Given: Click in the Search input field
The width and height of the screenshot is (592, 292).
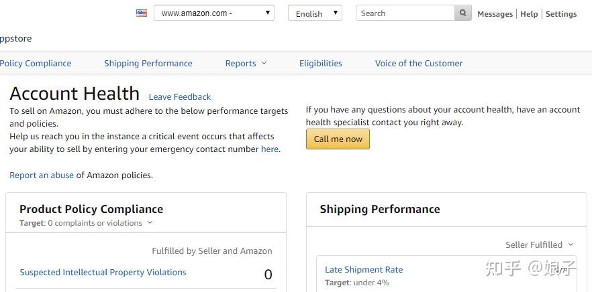Looking at the screenshot, I should click(x=405, y=13).
